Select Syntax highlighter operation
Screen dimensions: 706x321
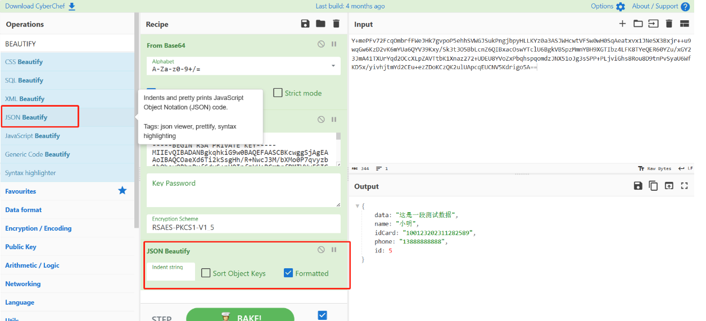tap(67, 173)
